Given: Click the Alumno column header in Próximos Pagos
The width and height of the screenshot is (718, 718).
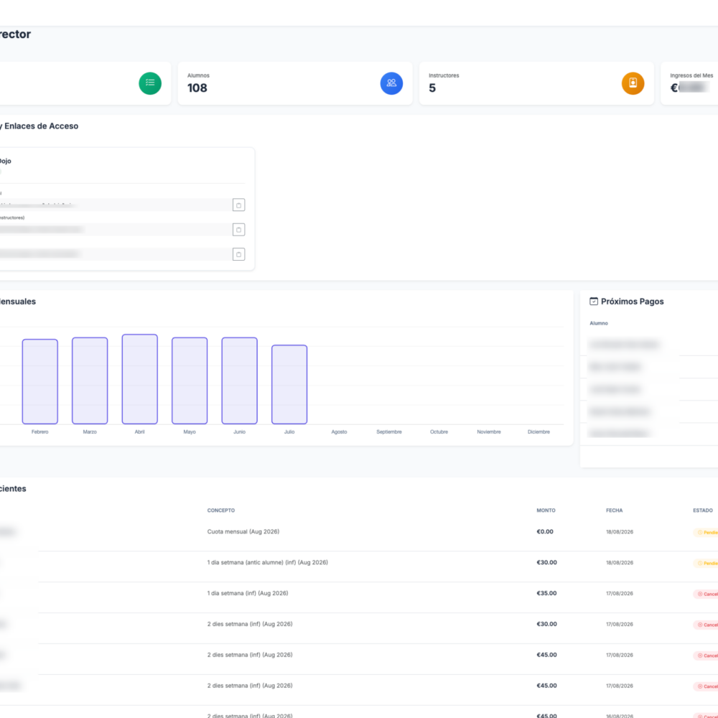Looking at the screenshot, I should click(599, 323).
